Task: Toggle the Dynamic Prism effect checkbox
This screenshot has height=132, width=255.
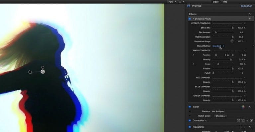Action: [190, 19]
